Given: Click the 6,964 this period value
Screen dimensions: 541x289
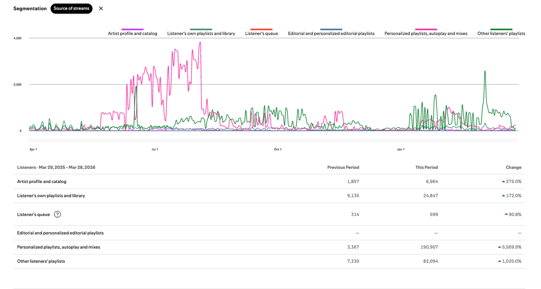Looking at the screenshot, I should [x=431, y=182].
